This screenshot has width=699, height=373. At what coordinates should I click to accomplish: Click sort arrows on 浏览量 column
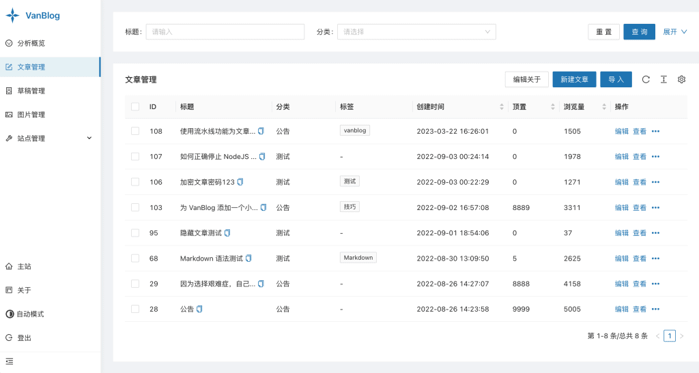[x=601, y=107]
